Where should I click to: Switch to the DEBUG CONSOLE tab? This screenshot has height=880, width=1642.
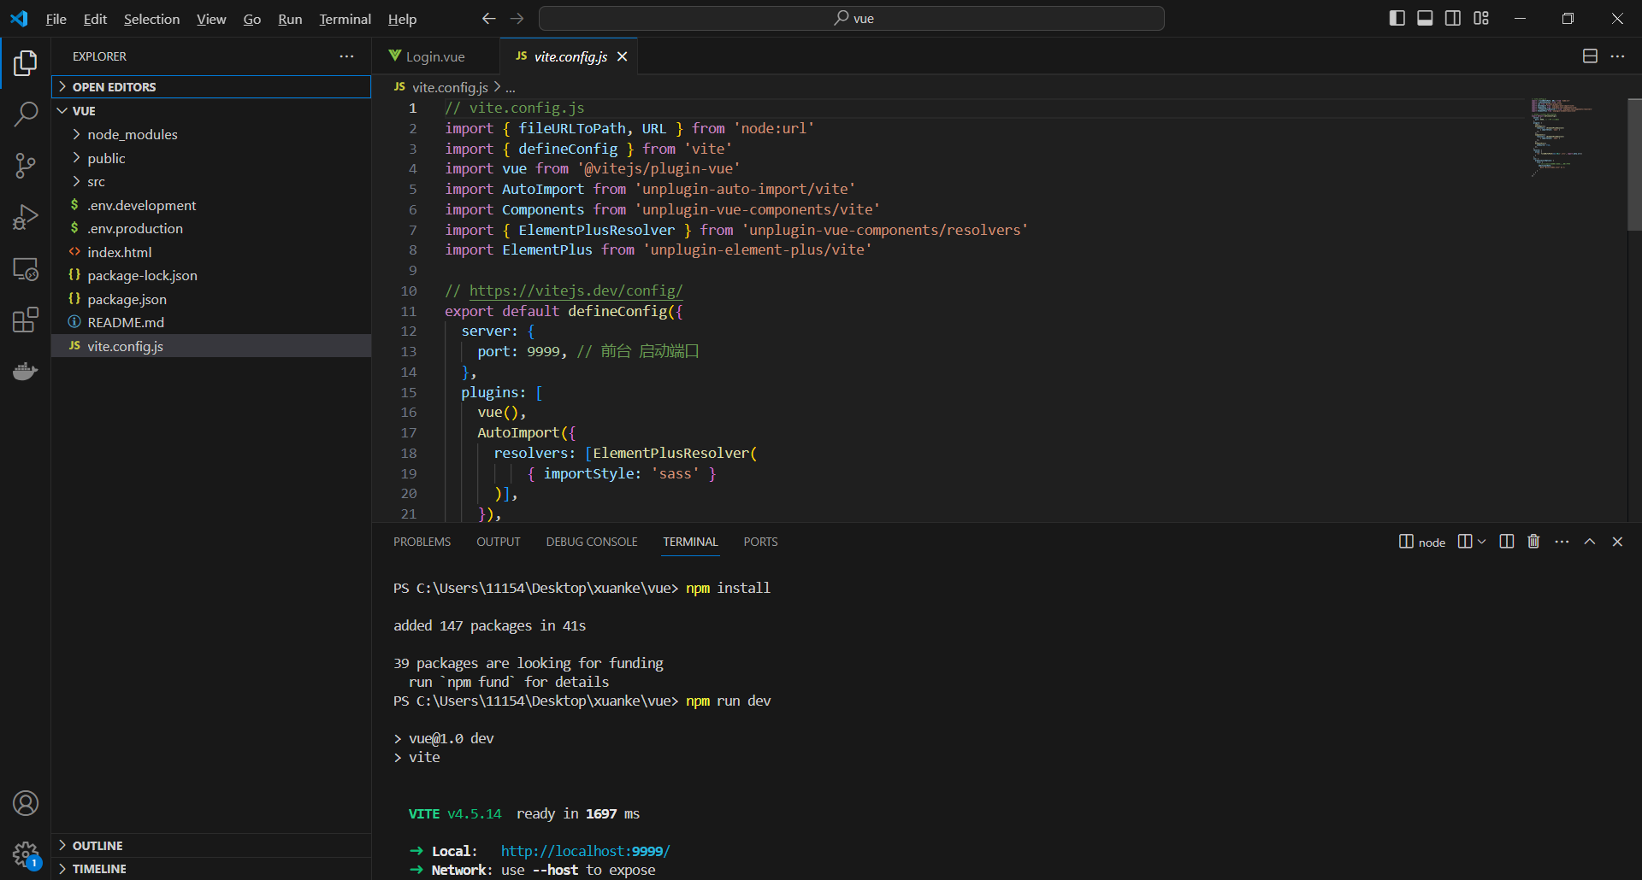592,542
